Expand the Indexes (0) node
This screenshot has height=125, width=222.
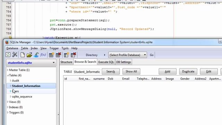tap(8, 107)
